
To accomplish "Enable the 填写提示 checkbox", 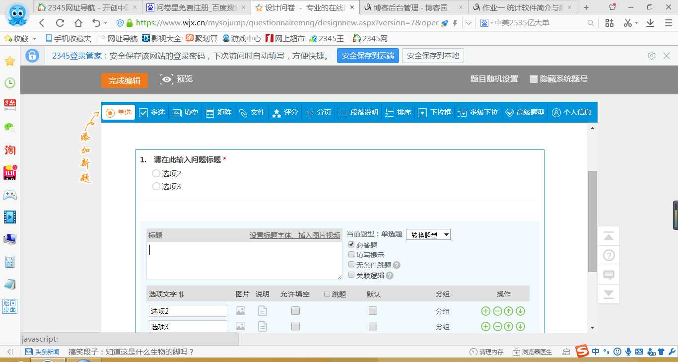I will click(351, 255).
